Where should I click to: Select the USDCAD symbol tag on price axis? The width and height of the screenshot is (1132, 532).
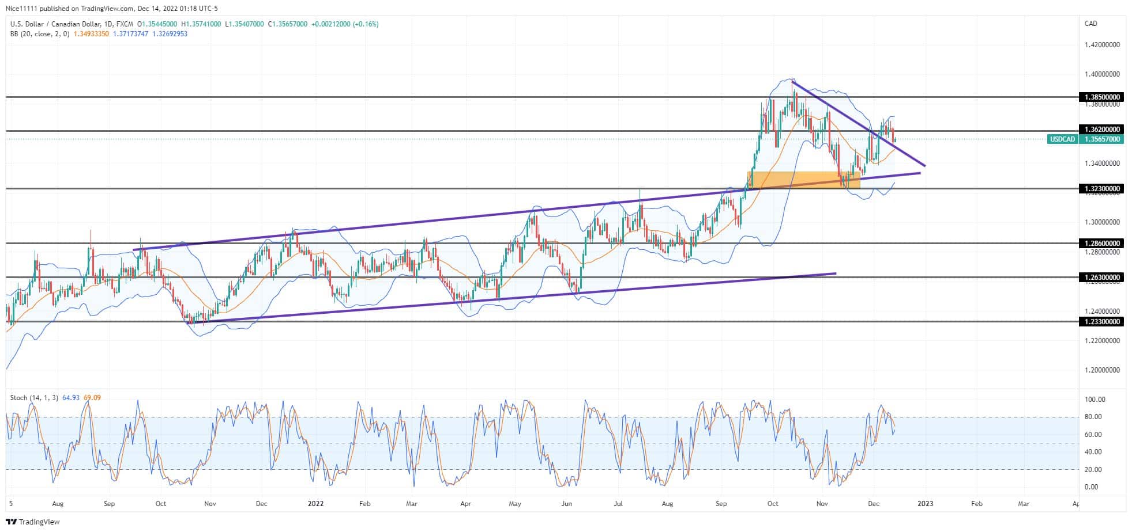1062,139
